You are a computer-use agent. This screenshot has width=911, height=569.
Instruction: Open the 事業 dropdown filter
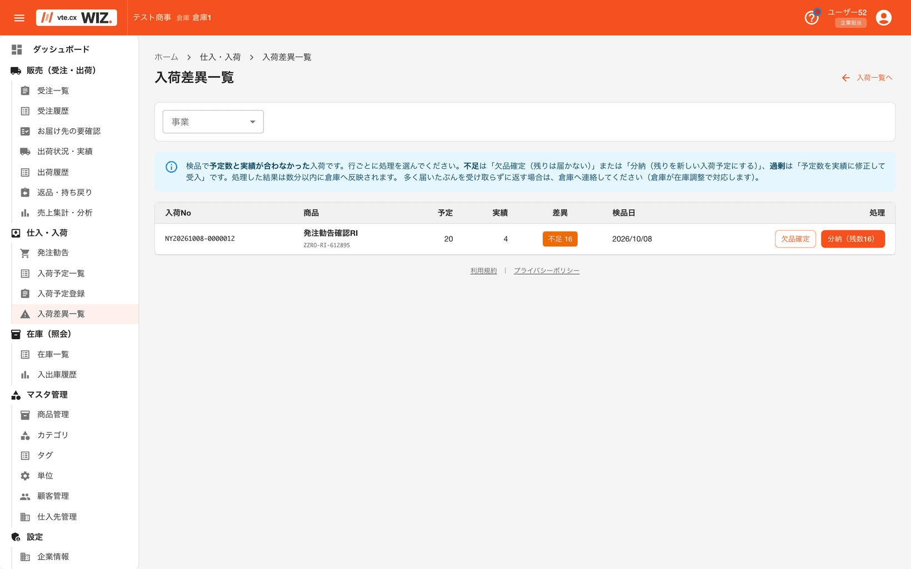coord(213,122)
